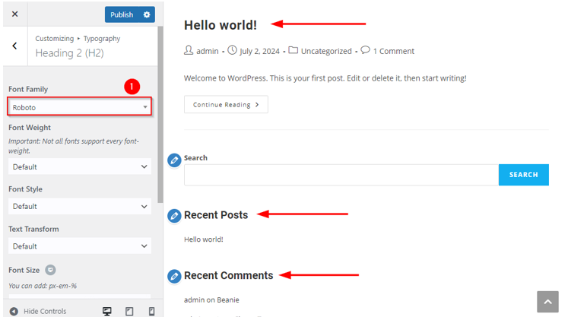Edit the Recent Comments widget pencil icon
This screenshot has width=568, height=317.
coord(174,277)
